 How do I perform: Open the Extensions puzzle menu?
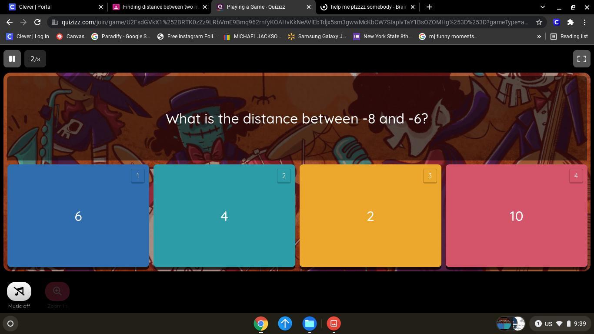tap(571, 22)
